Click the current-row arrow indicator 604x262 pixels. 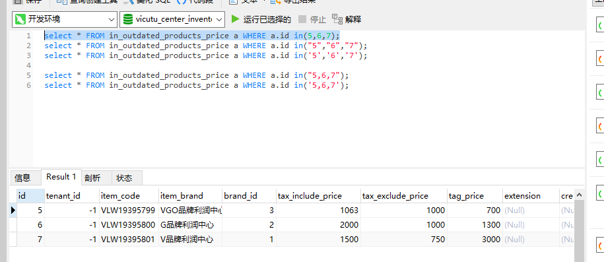pos(13,211)
